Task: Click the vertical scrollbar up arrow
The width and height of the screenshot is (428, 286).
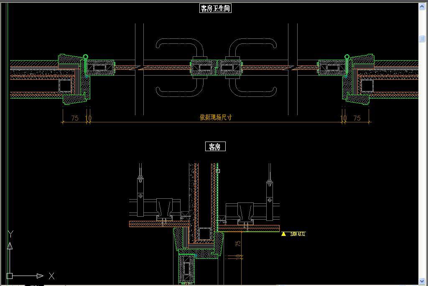Action: pos(422,6)
